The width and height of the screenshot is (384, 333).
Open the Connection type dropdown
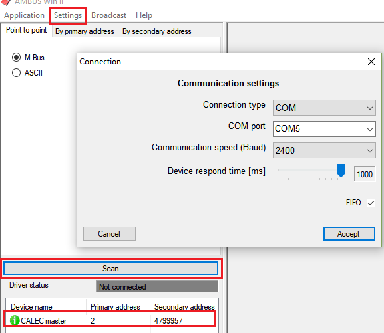pos(325,108)
